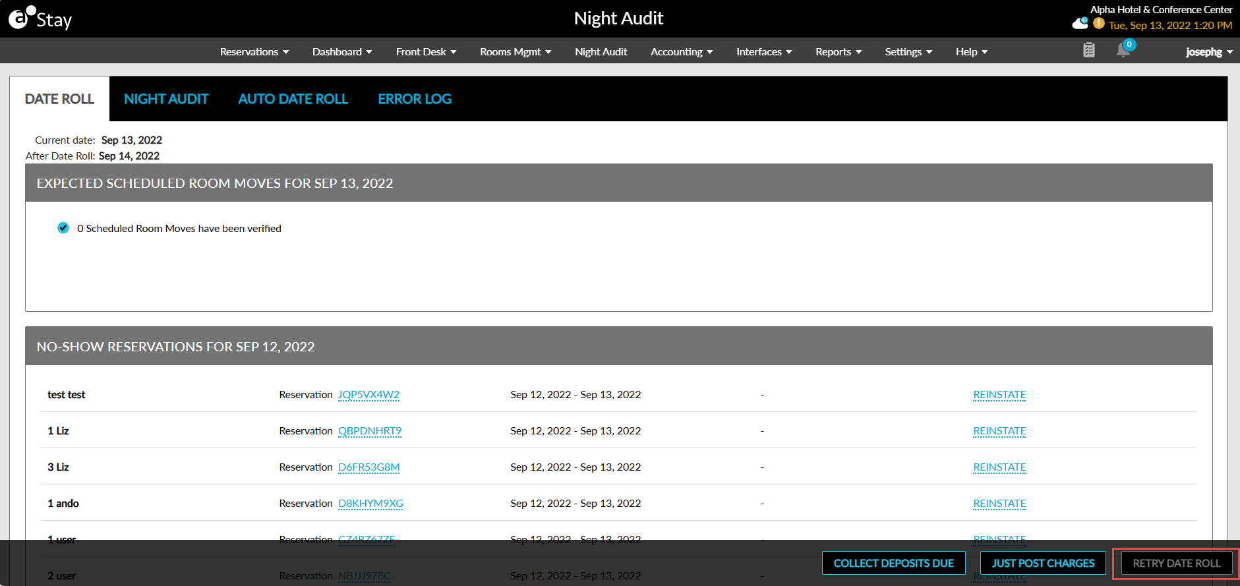Open the notifications bell icon
The height and width of the screenshot is (586, 1240).
pyautogui.click(x=1124, y=49)
